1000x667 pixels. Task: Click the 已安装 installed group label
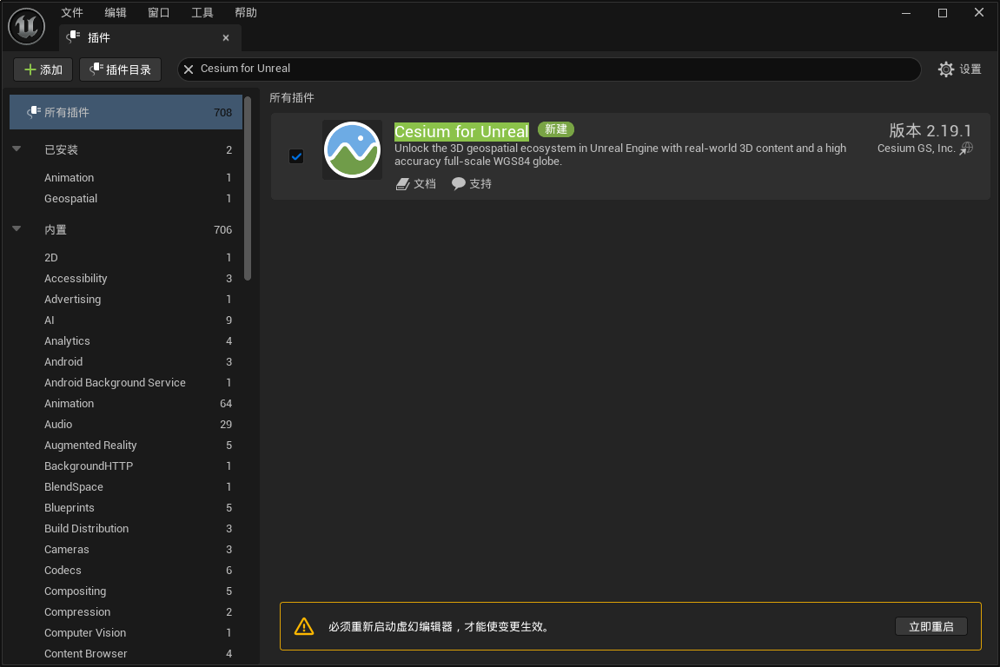click(x=61, y=150)
